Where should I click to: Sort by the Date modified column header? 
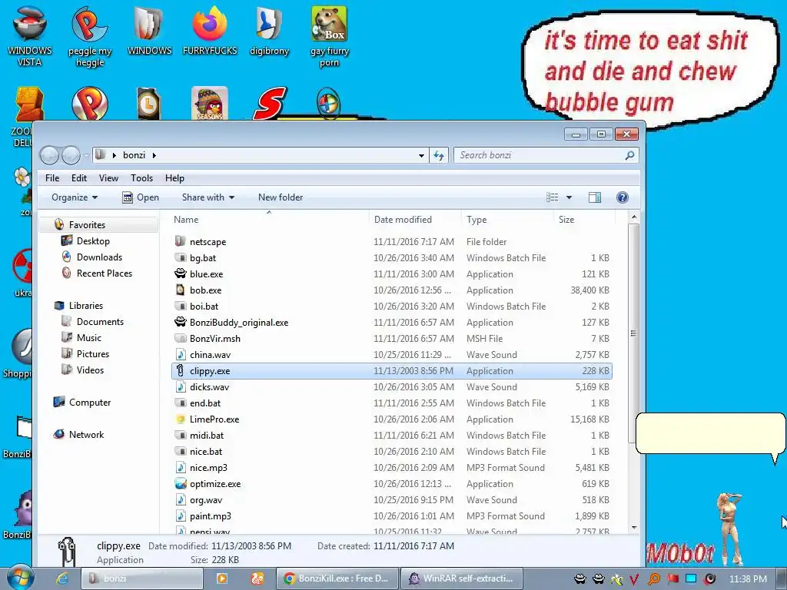(x=415, y=220)
